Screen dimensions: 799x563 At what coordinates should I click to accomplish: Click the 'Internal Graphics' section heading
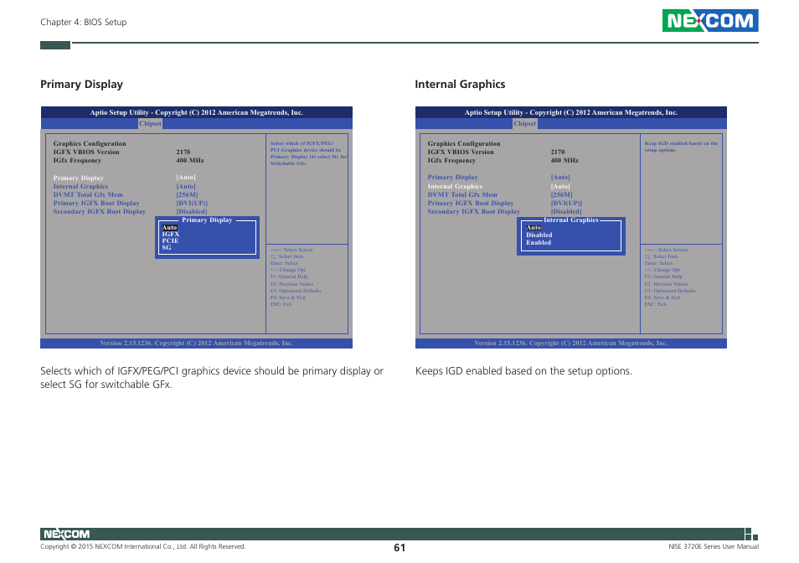[460, 84]
